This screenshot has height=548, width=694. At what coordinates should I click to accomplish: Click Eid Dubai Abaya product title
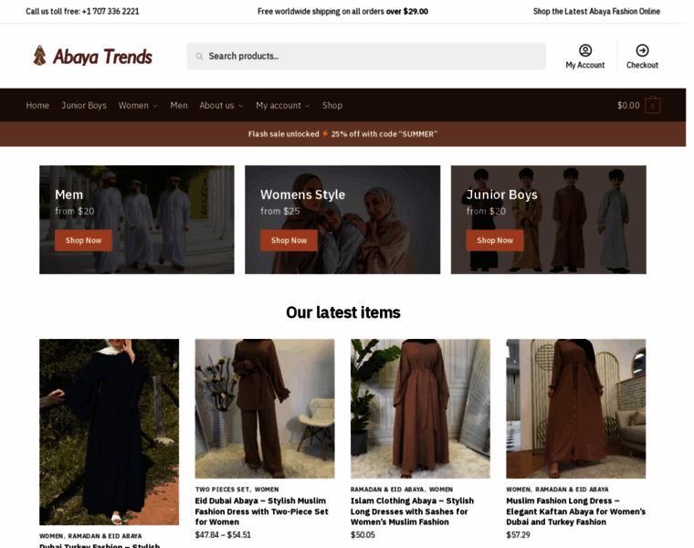pos(261,511)
